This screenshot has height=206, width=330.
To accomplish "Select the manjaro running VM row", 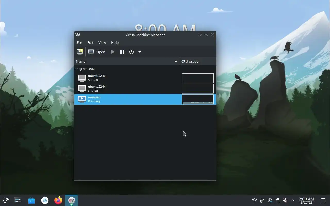I will [145, 99].
